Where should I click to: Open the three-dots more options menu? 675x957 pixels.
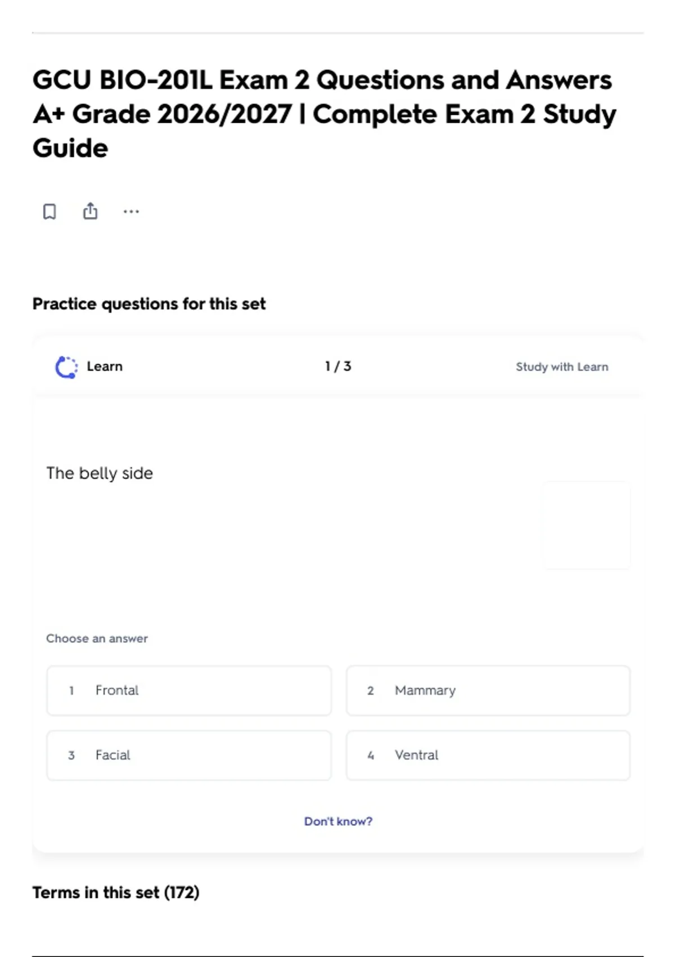pyautogui.click(x=131, y=212)
